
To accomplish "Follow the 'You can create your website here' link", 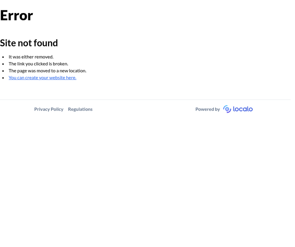I will 42,78.
